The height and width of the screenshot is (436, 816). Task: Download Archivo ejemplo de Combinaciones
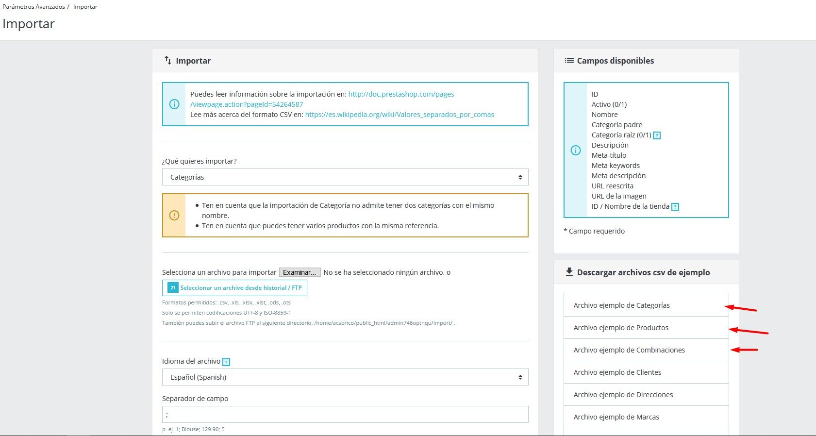click(x=646, y=350)
